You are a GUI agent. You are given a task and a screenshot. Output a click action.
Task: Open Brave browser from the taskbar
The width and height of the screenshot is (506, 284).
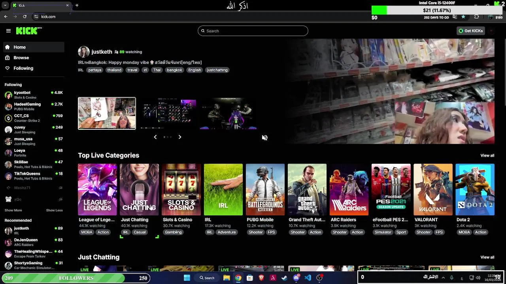pos(261,278)
